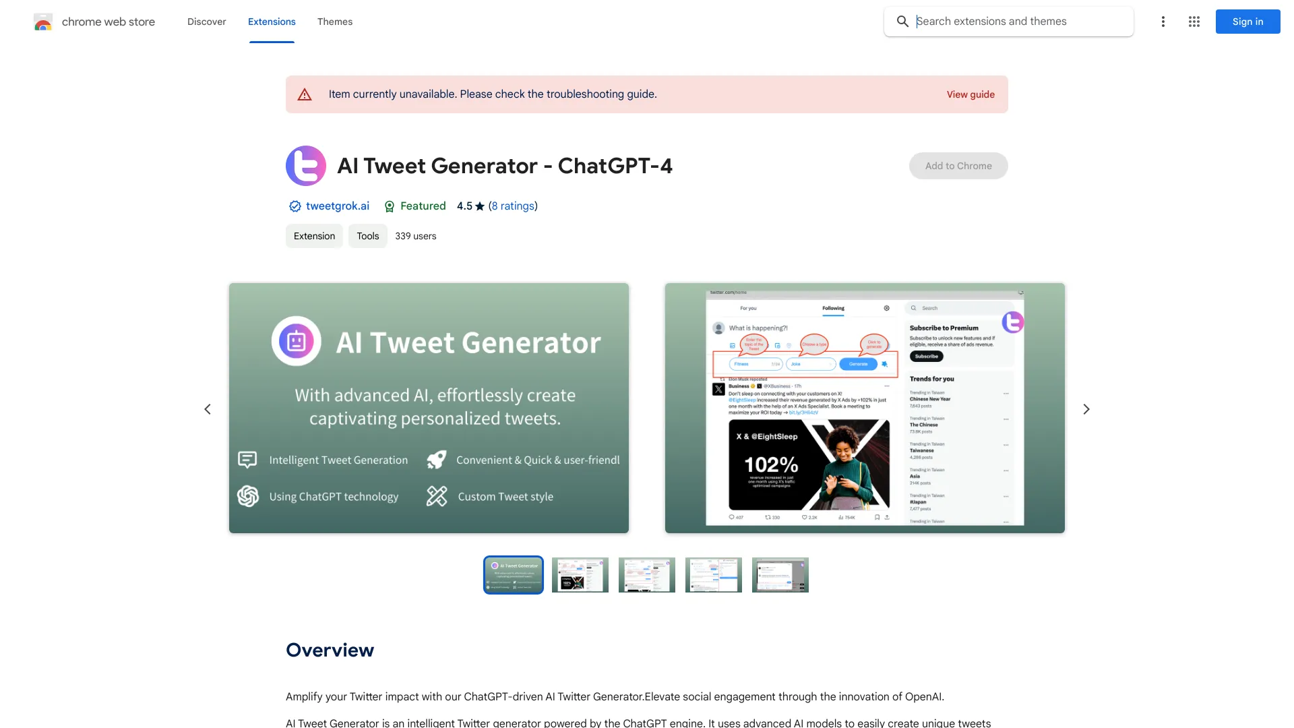Click the Add to Chrome button

pyautogui.click(x=958, y=165)
